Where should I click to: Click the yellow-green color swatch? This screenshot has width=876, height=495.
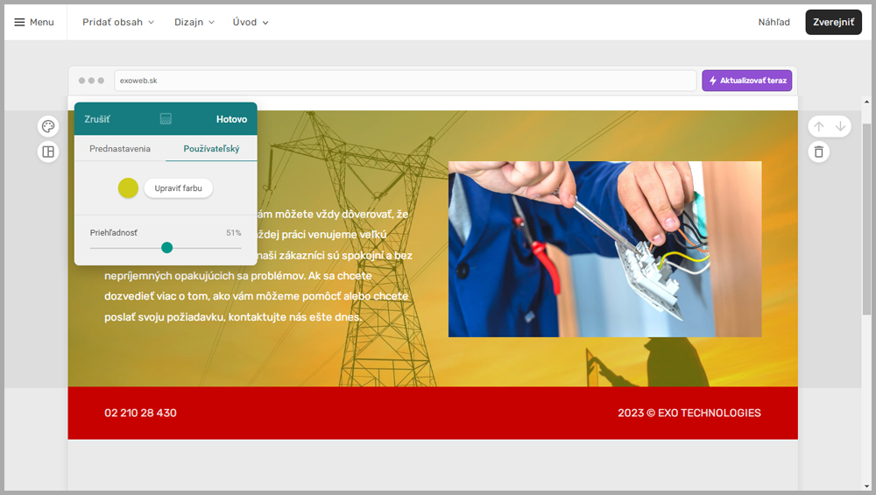(128, 187)
